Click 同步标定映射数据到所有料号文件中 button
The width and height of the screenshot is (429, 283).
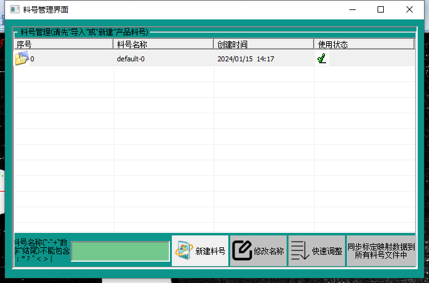pyautogui.click(x=381, y=251)
